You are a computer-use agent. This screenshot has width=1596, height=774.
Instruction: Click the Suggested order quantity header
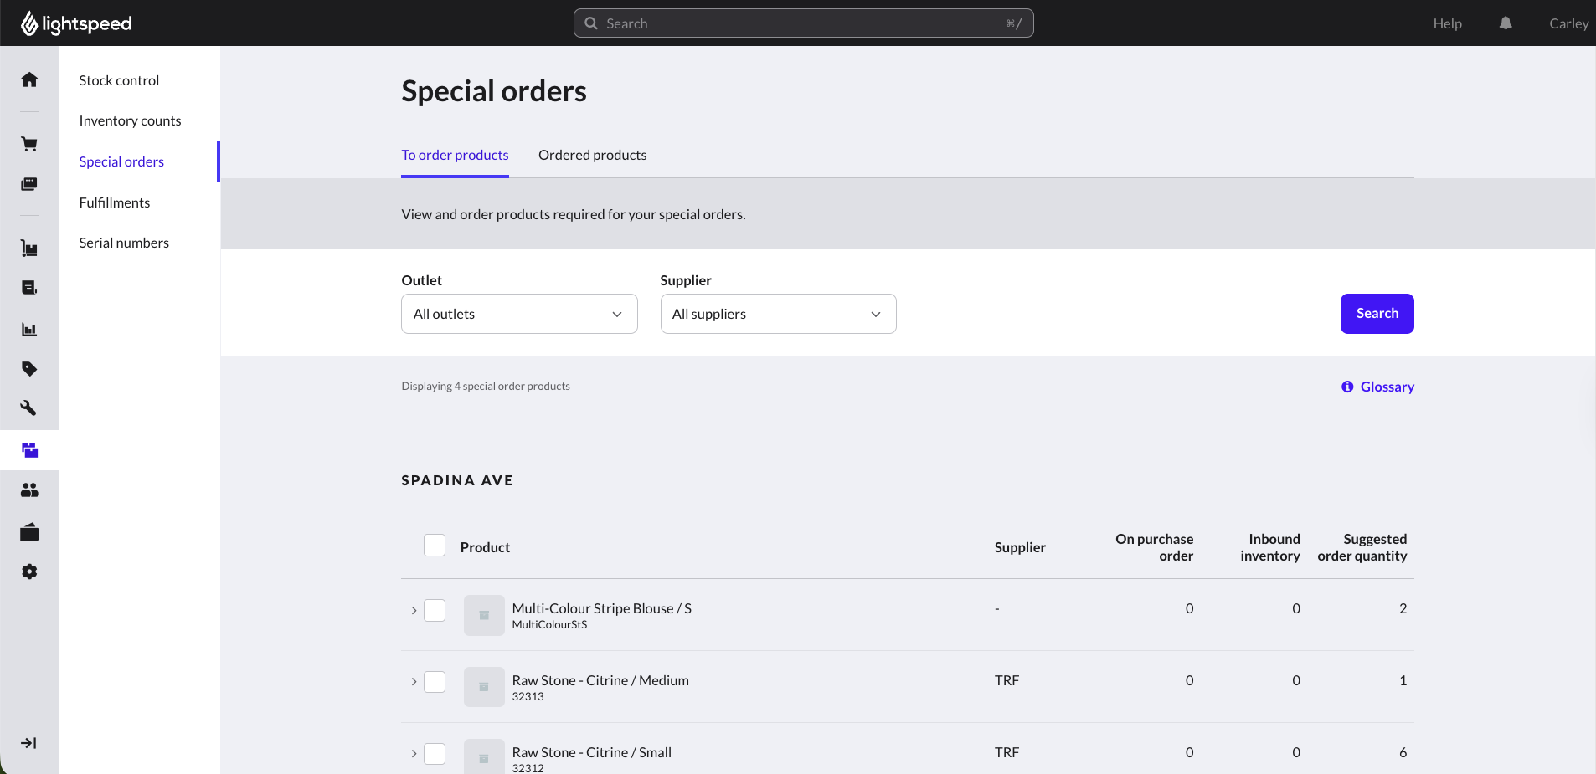point(1362,547)
